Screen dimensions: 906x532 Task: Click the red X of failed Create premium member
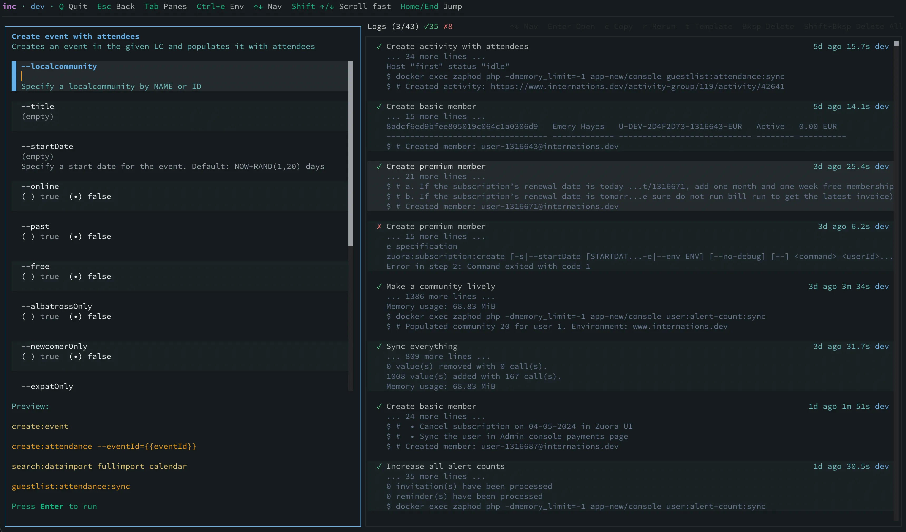point(379,227)
